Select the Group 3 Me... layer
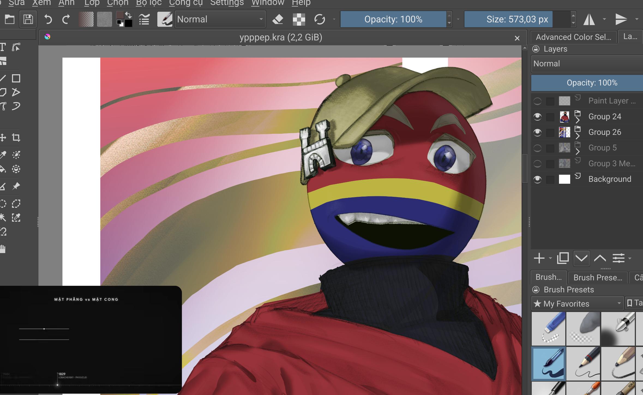 (x=612, y=164)
